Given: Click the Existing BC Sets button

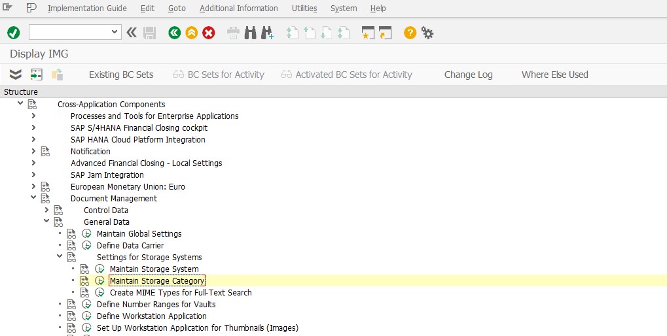Looking at the screenshot, I should point(121,75).
